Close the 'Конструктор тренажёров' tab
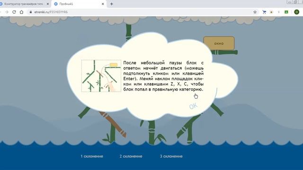The height and width of the screenshot is (170, 303). click(x=48, y=4)
